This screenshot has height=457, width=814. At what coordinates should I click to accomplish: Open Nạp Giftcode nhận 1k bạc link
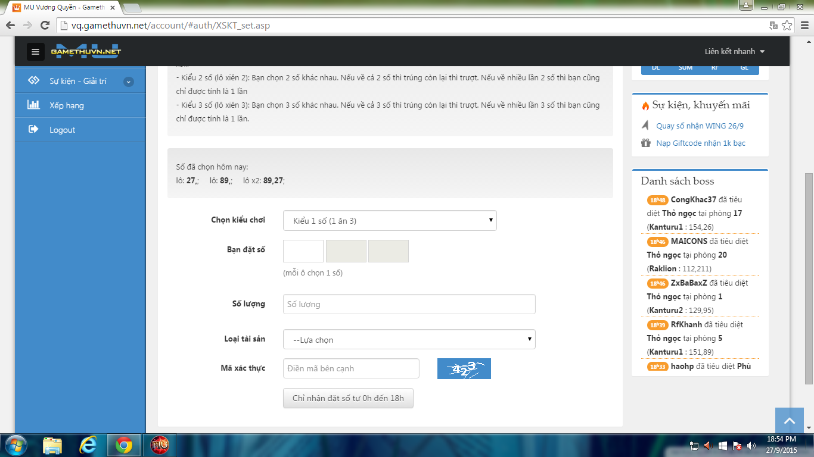pos(700,143)
